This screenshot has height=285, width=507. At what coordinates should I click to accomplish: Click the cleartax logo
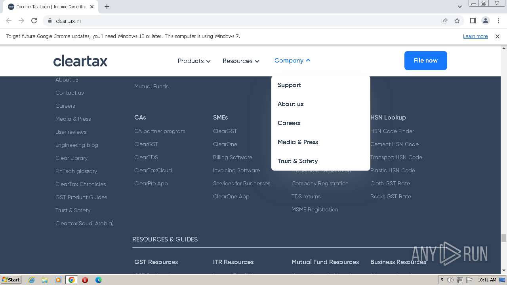[x=80, y=61]
